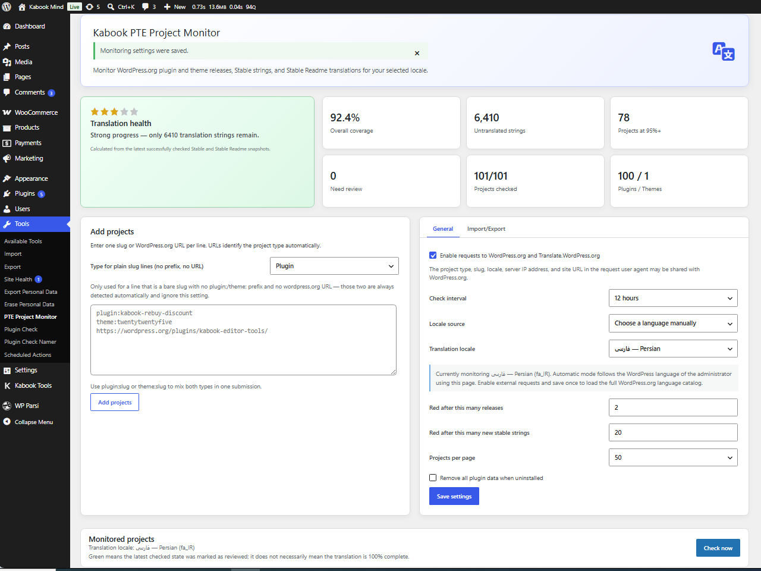This screenshot has height=571, width=761.
Task: Visit the Kabook Mind site home
Action: tap(40, 7)
